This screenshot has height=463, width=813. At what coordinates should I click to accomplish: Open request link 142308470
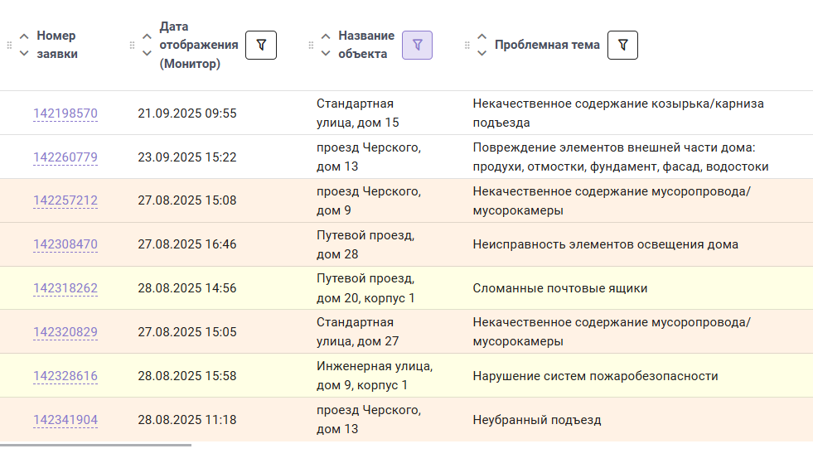pos(65,244)
